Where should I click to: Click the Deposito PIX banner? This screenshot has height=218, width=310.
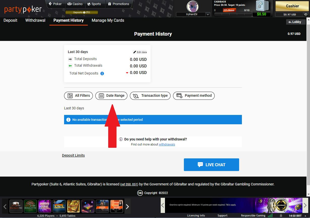tap(82, 12)
